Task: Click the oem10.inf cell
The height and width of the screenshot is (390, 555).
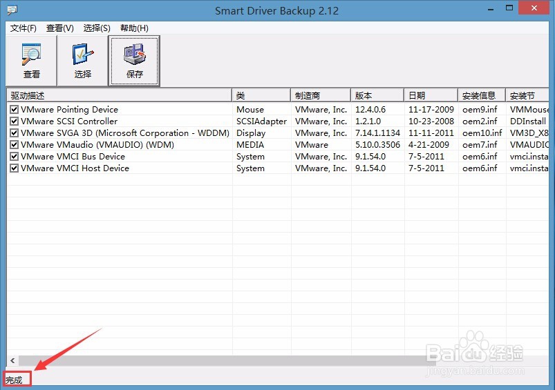Action: (x=482, y=133)
